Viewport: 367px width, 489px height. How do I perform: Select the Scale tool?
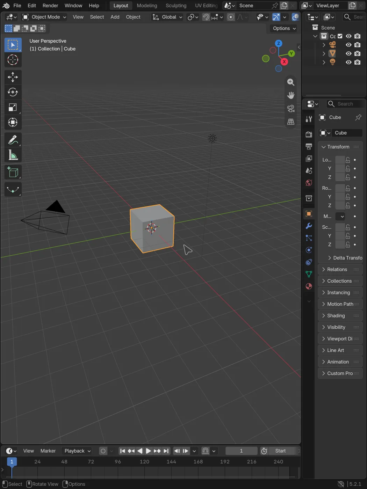pyautogui.click(x=13, y=107)
